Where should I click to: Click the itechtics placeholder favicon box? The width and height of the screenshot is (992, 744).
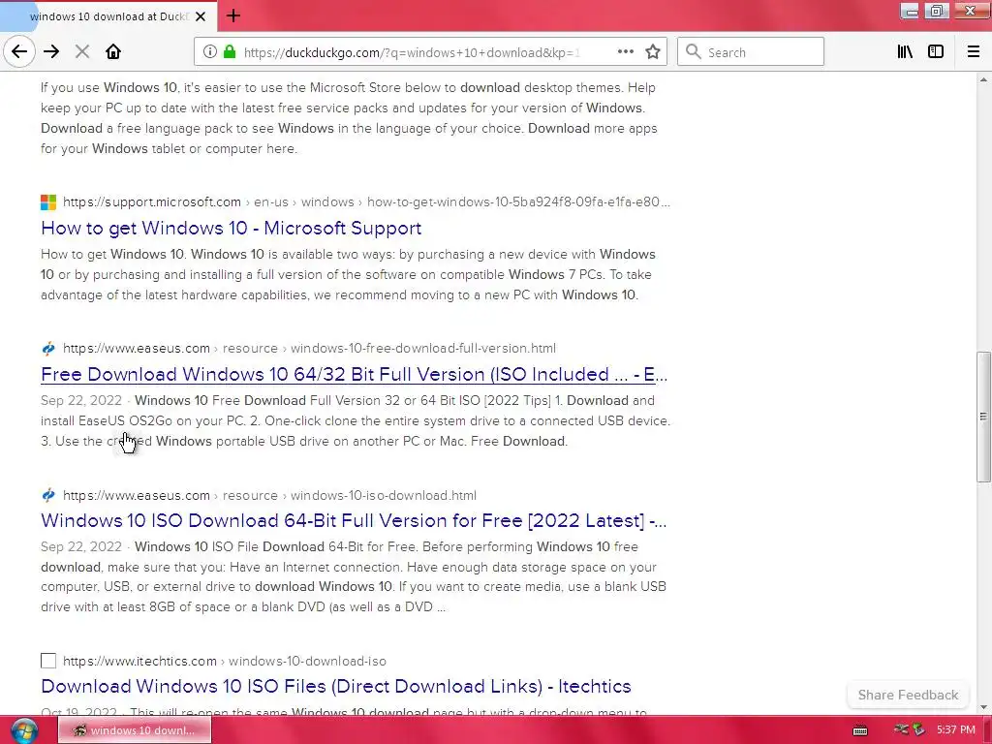pos(48,661)
